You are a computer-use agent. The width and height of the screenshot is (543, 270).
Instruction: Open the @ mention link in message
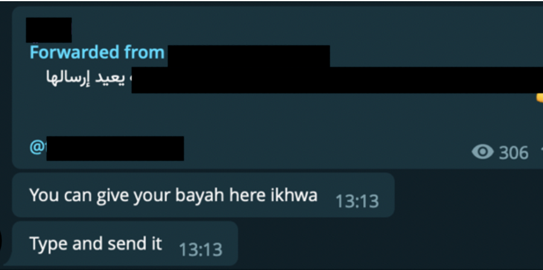click(x=107, y=148)
